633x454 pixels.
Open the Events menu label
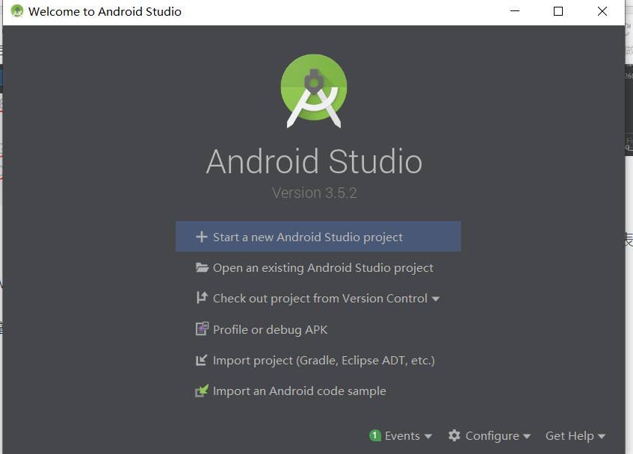point(403,436)
